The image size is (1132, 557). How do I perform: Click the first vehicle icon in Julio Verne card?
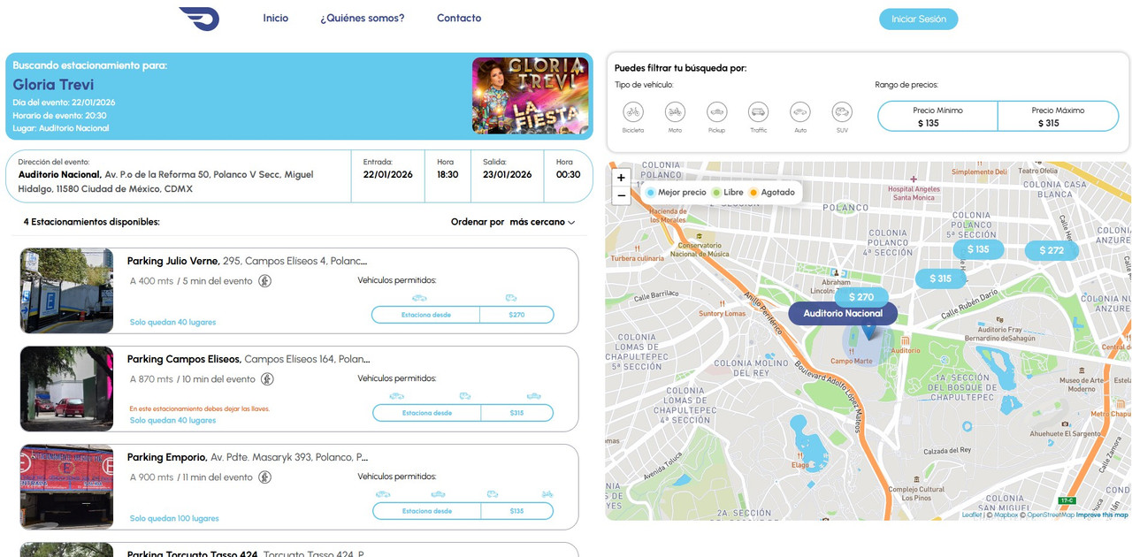[x=419, y=298]
